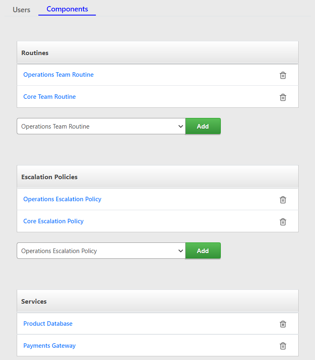
Task: Delete Product Database service trash icon
Action: (x=283, y=324)
